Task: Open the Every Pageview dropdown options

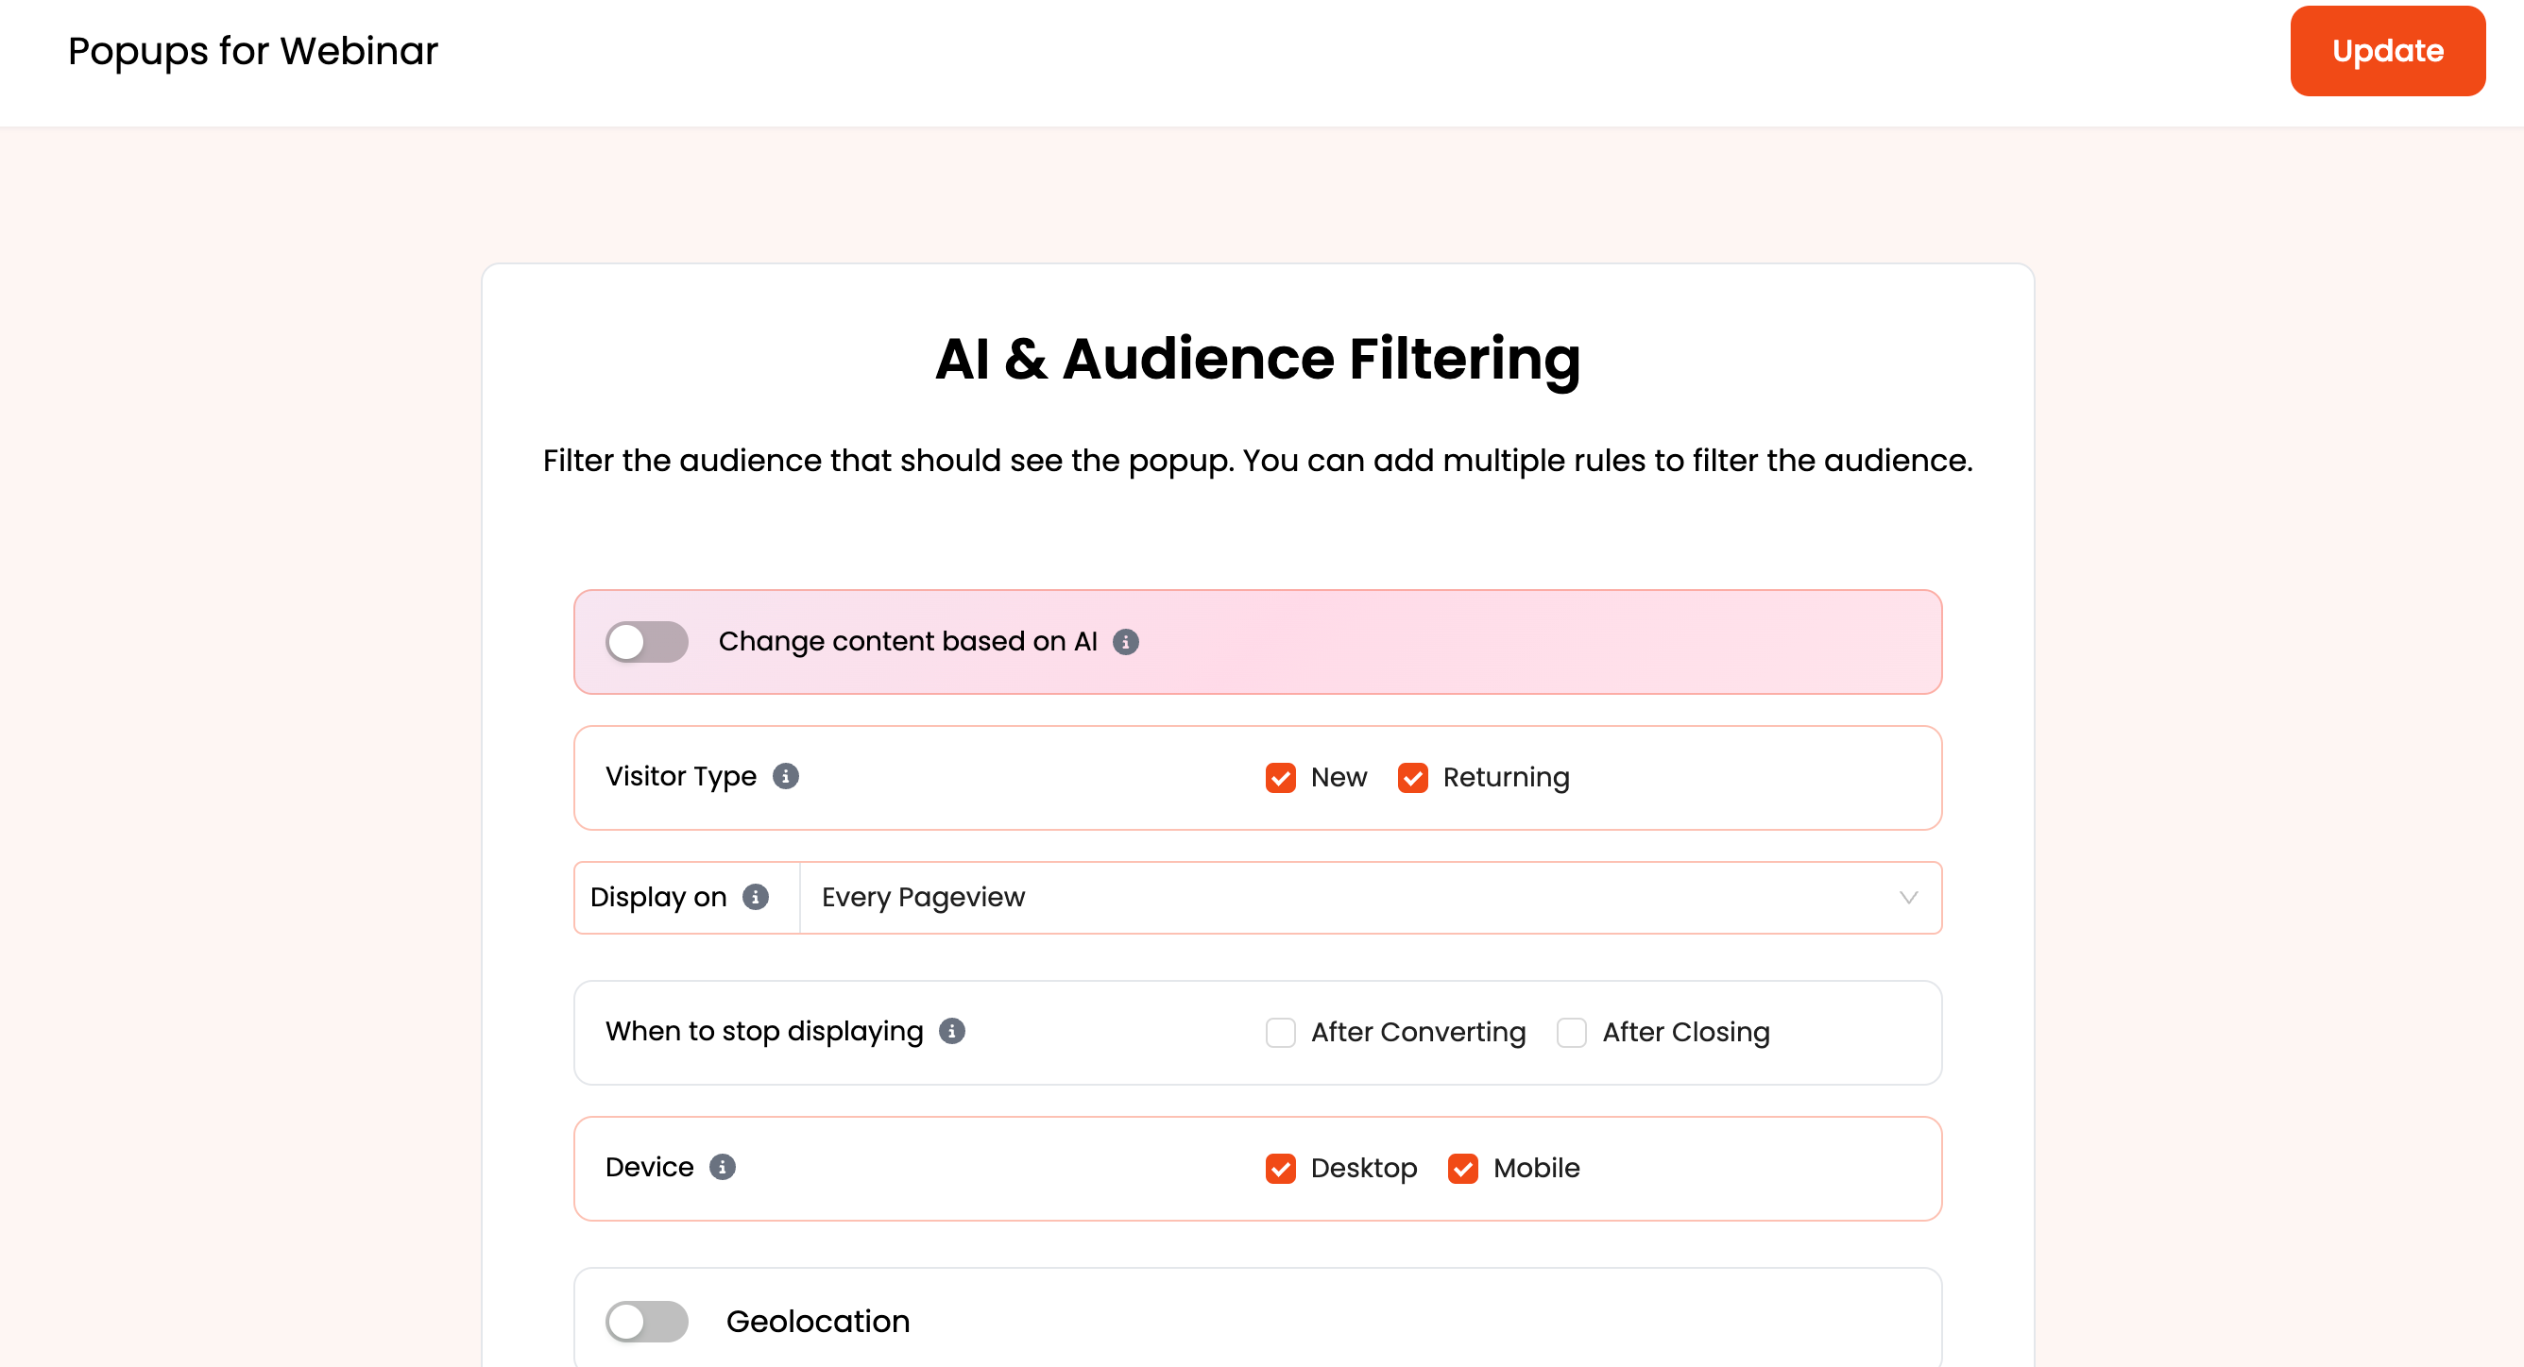Action: coord(1902,896)
